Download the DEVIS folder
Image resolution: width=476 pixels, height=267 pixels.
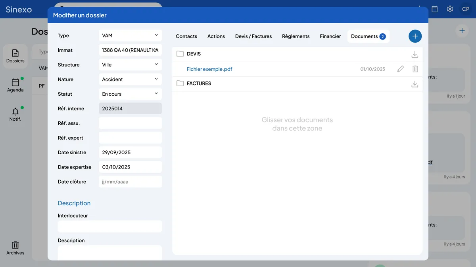[415, 55]
